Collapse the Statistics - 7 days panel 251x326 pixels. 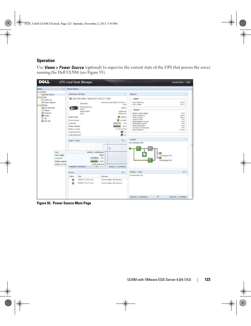(x=186, y=172)
